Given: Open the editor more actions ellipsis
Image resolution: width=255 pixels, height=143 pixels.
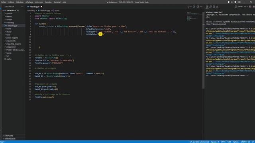Looking at the screenshot, I should click(201, 7).
